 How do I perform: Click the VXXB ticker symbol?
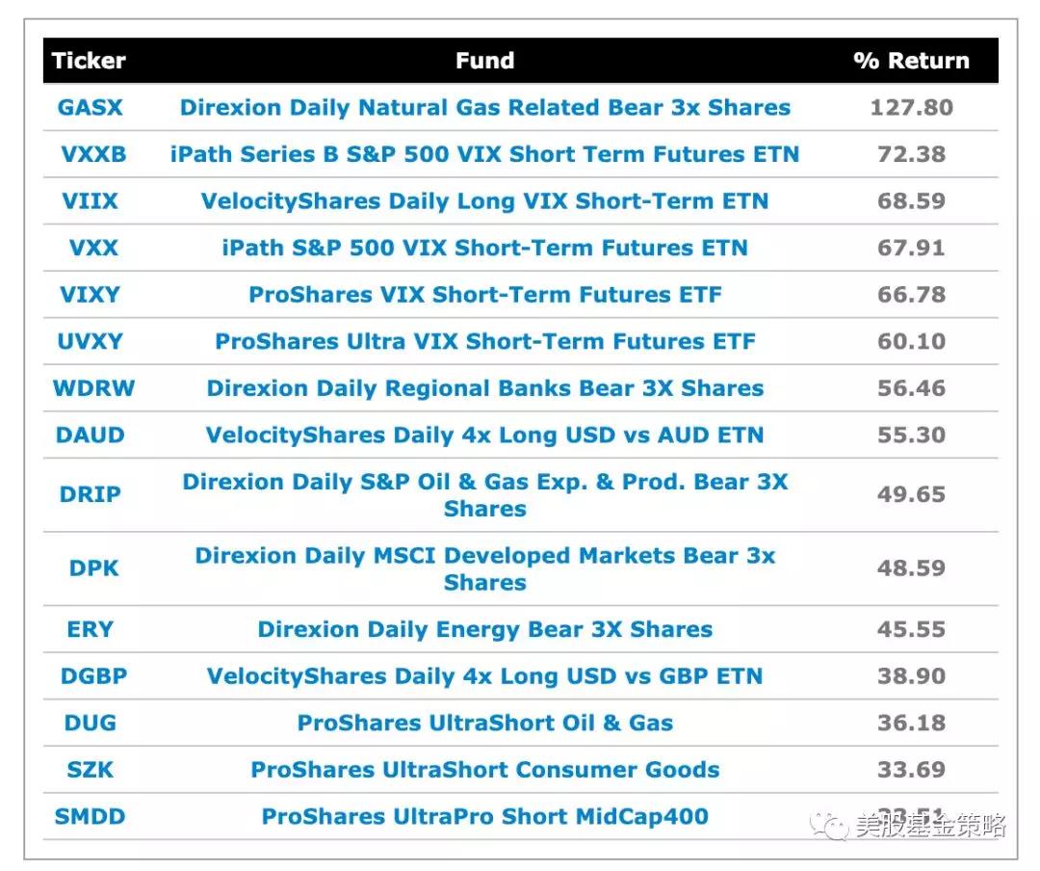pyautogui.click(x=92, y=154)
